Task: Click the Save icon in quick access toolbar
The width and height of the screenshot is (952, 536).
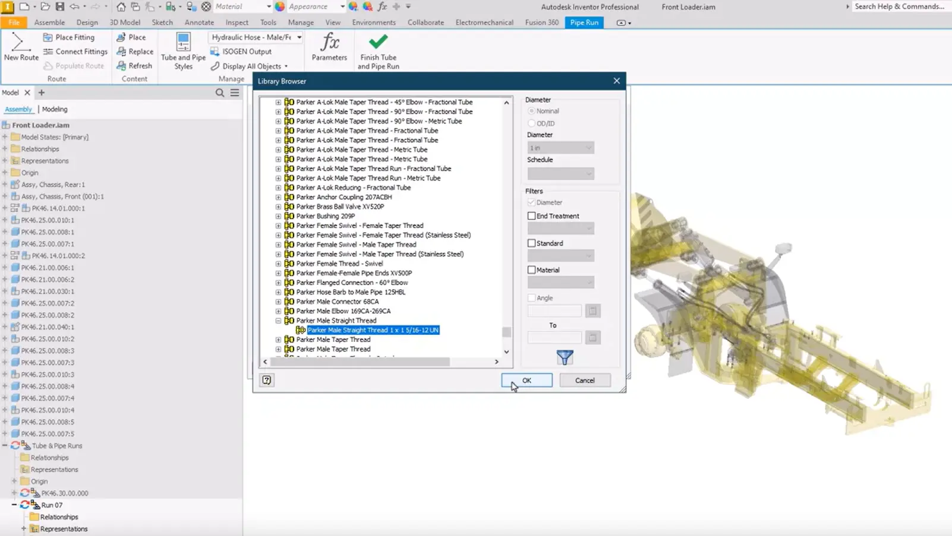Action: [x=60, y=7]
